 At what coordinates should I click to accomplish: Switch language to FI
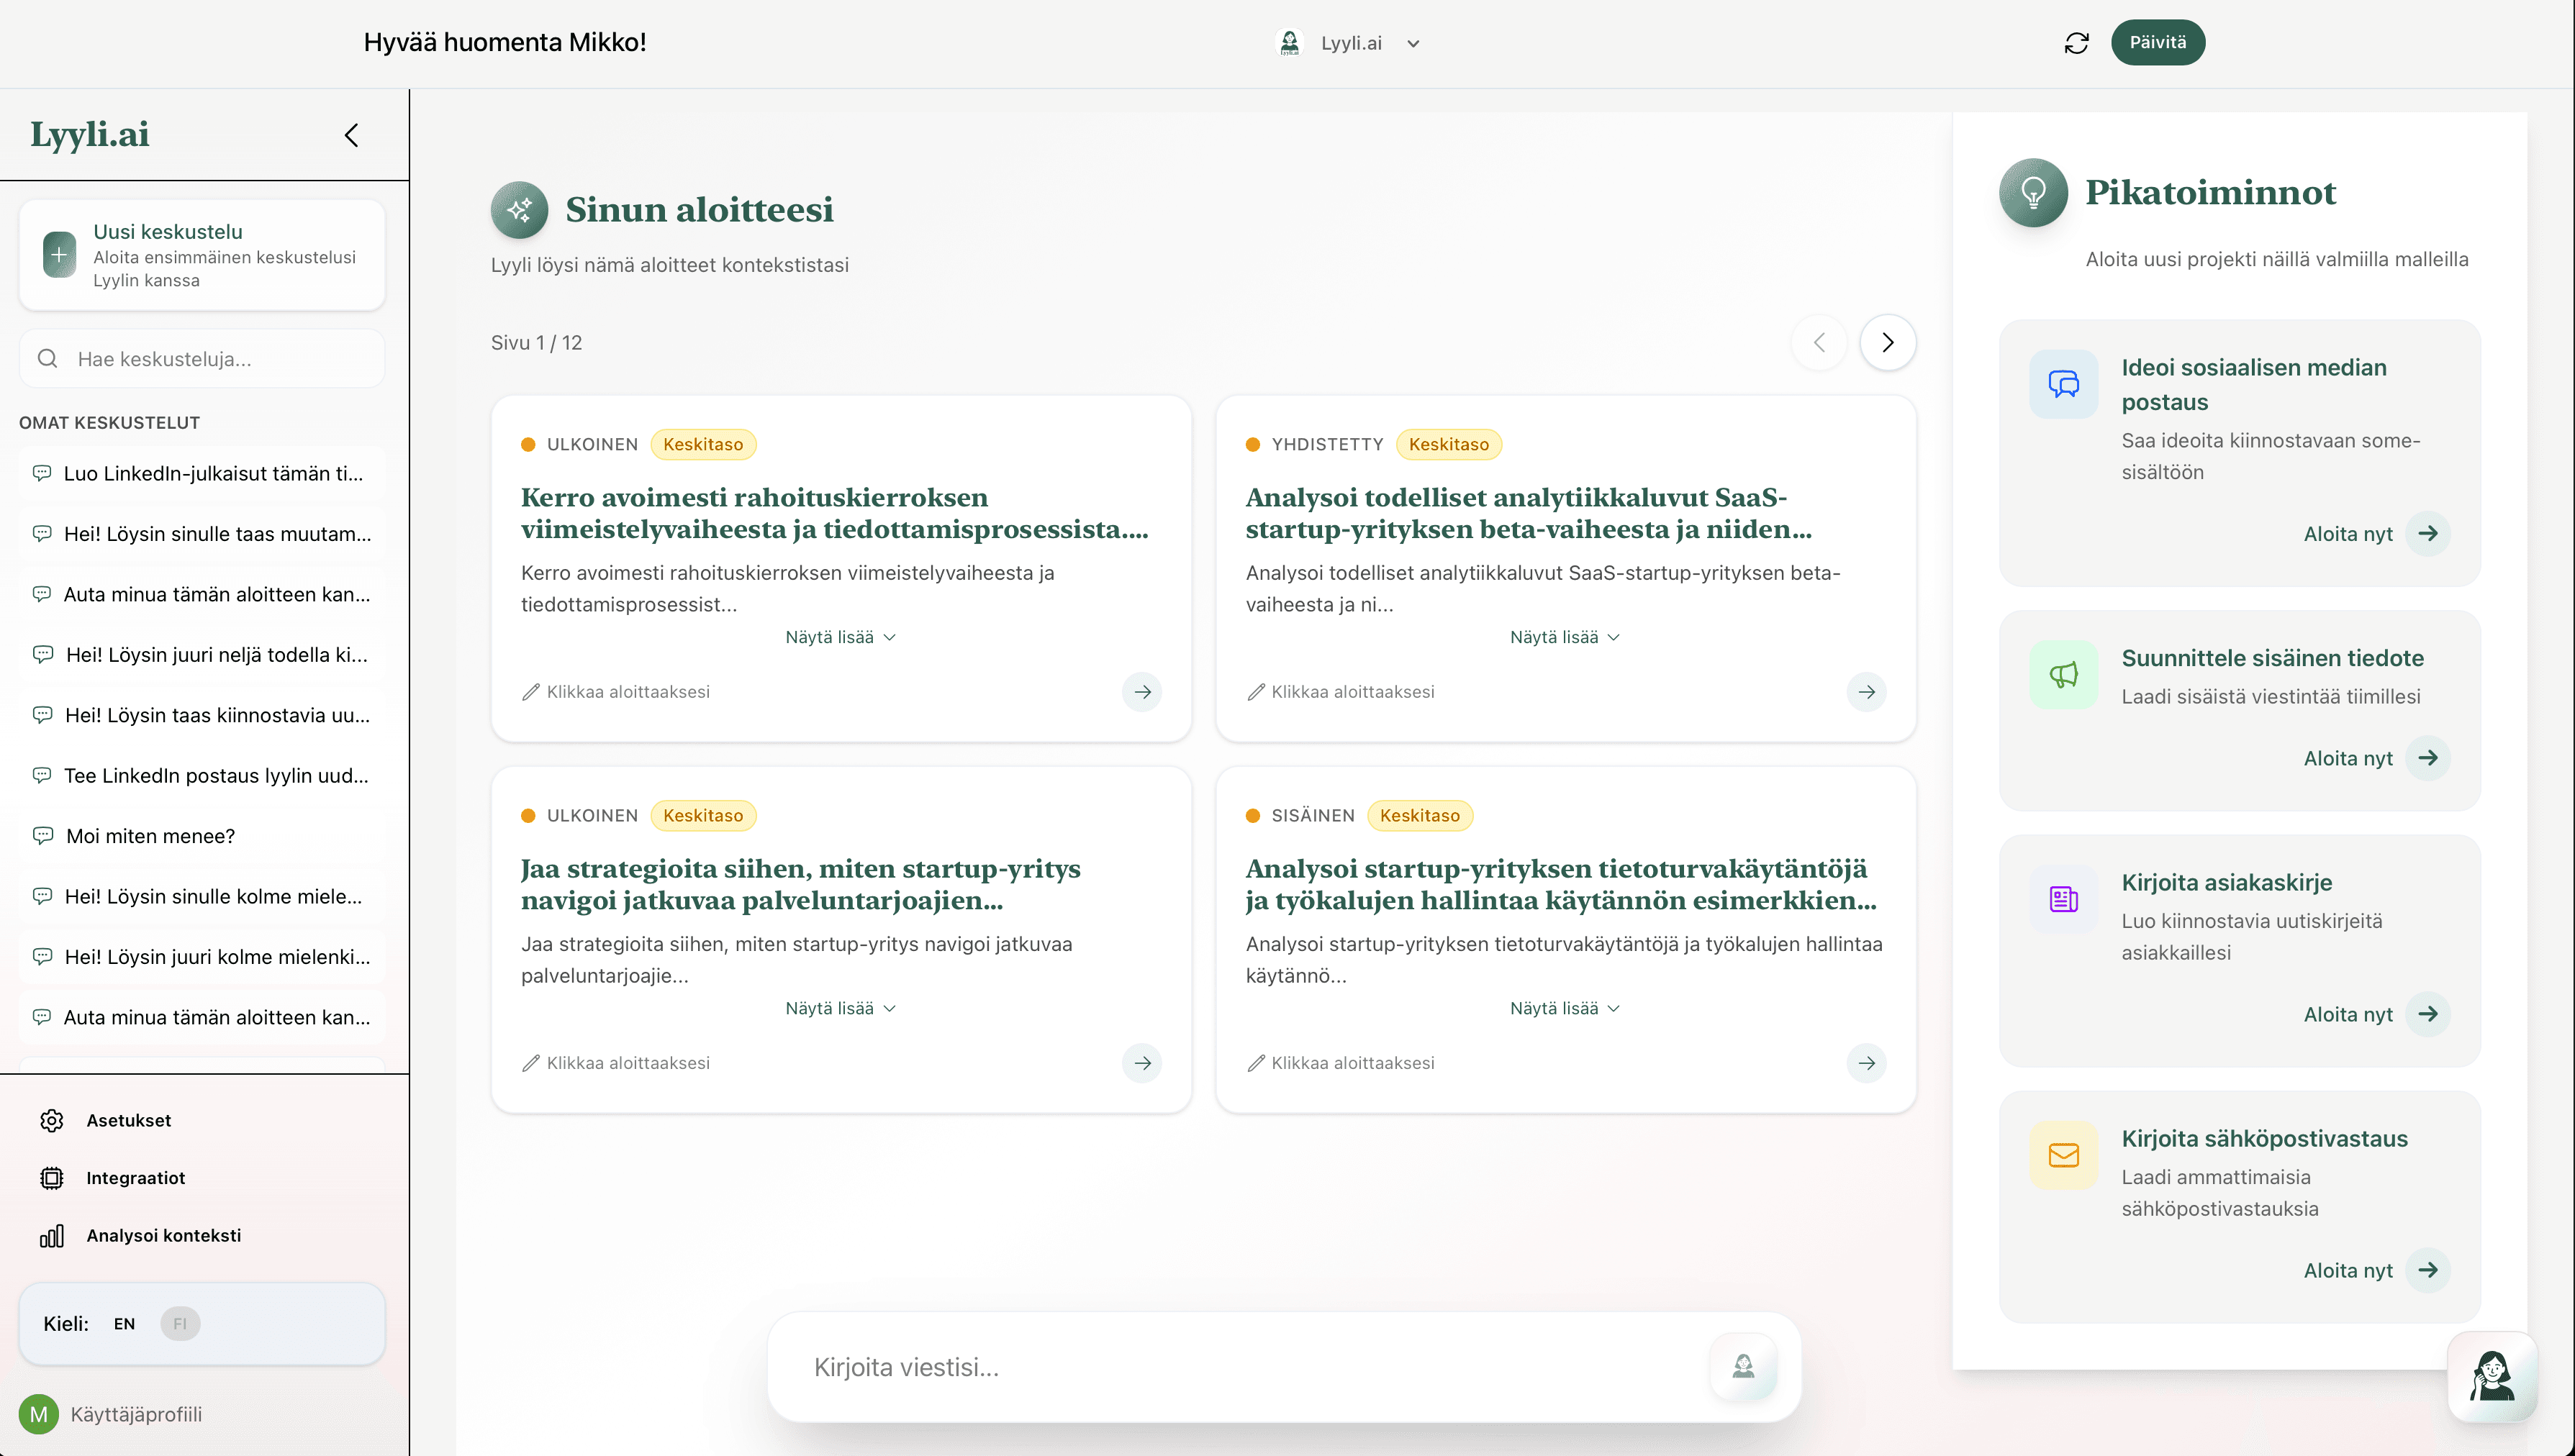click(x=180, y=1324)
